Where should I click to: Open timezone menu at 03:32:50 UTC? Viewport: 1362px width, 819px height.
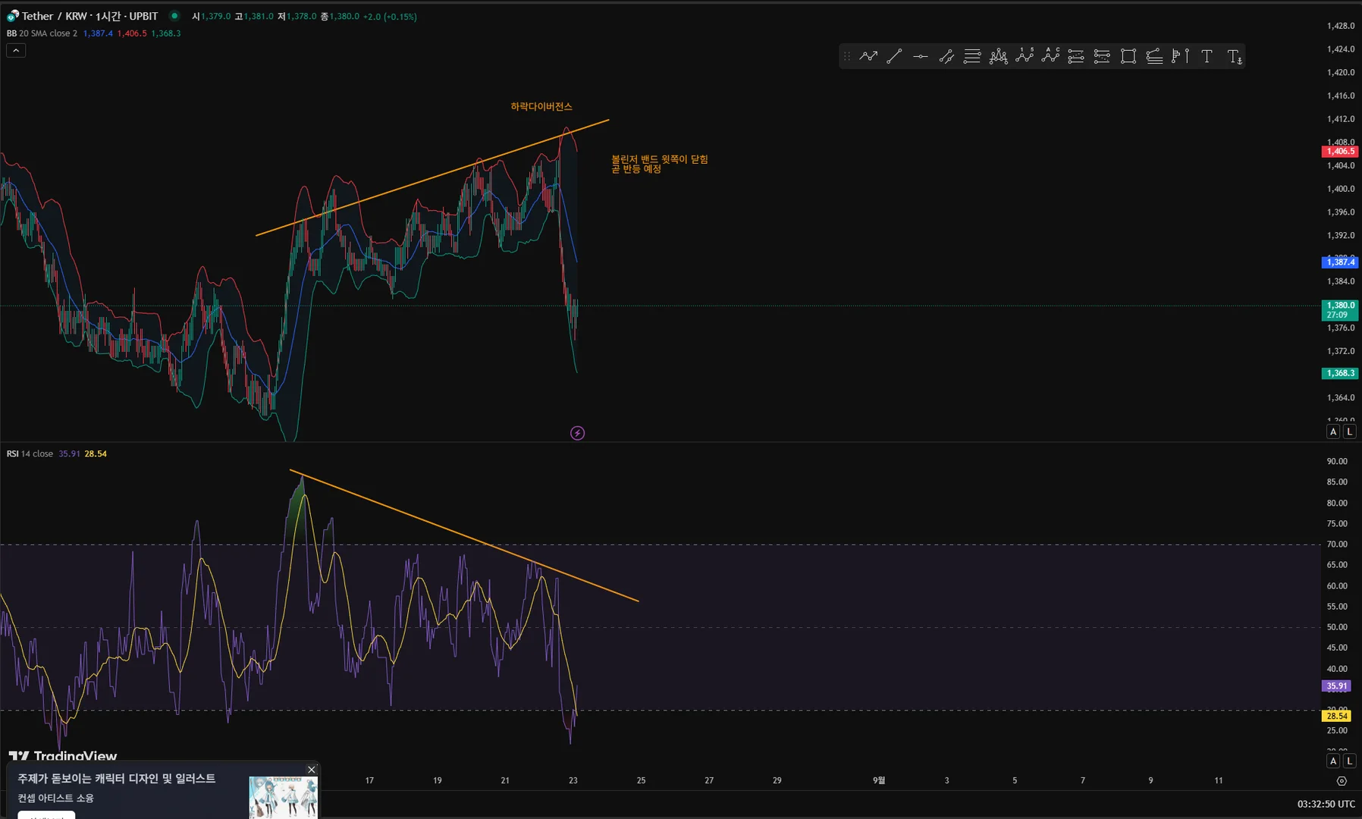click(1326, 804)
